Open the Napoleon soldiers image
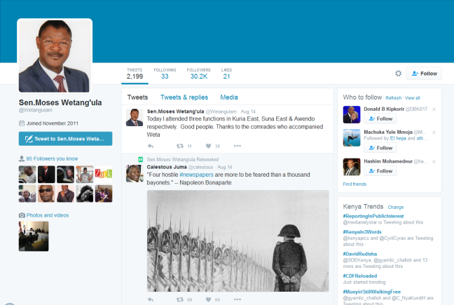 pyautogui.click(x=238, y=240)
